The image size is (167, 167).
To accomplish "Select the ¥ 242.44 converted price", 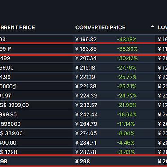I will click(86, 114).
